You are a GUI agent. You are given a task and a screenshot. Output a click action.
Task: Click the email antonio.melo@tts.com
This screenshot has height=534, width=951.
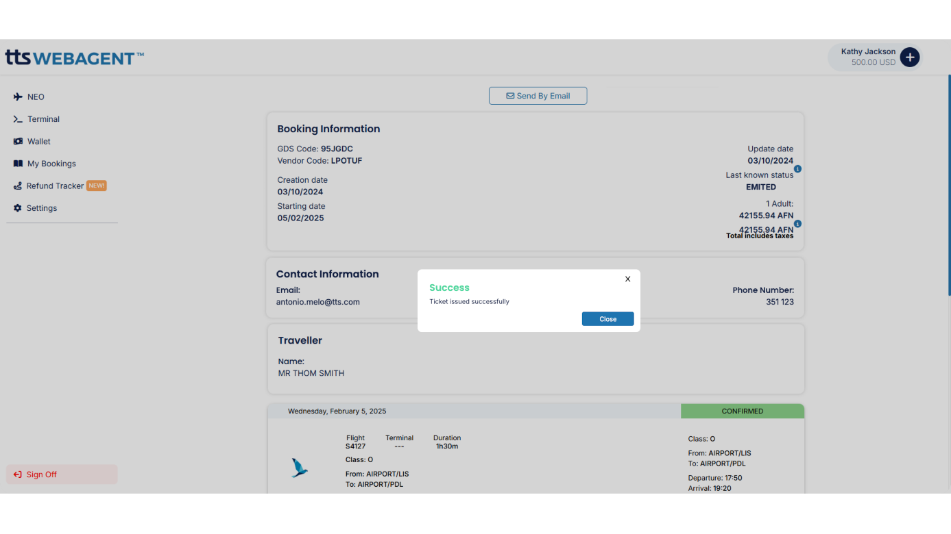[x=318, y=302]
